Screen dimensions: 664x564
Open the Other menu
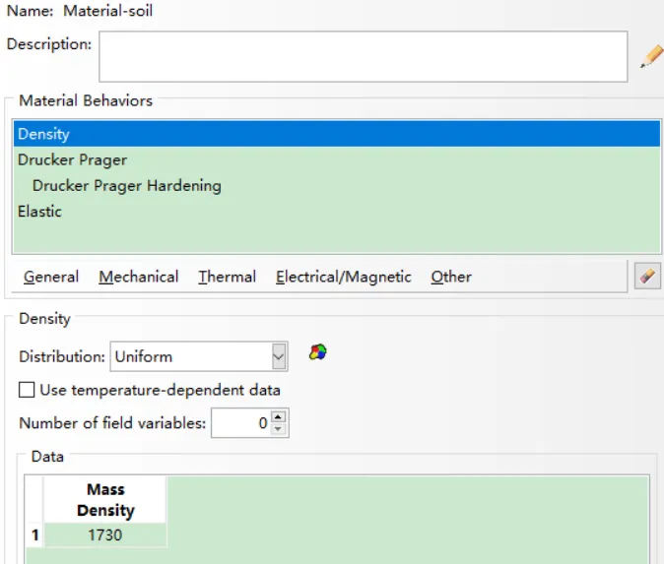[x=451, y=277]
